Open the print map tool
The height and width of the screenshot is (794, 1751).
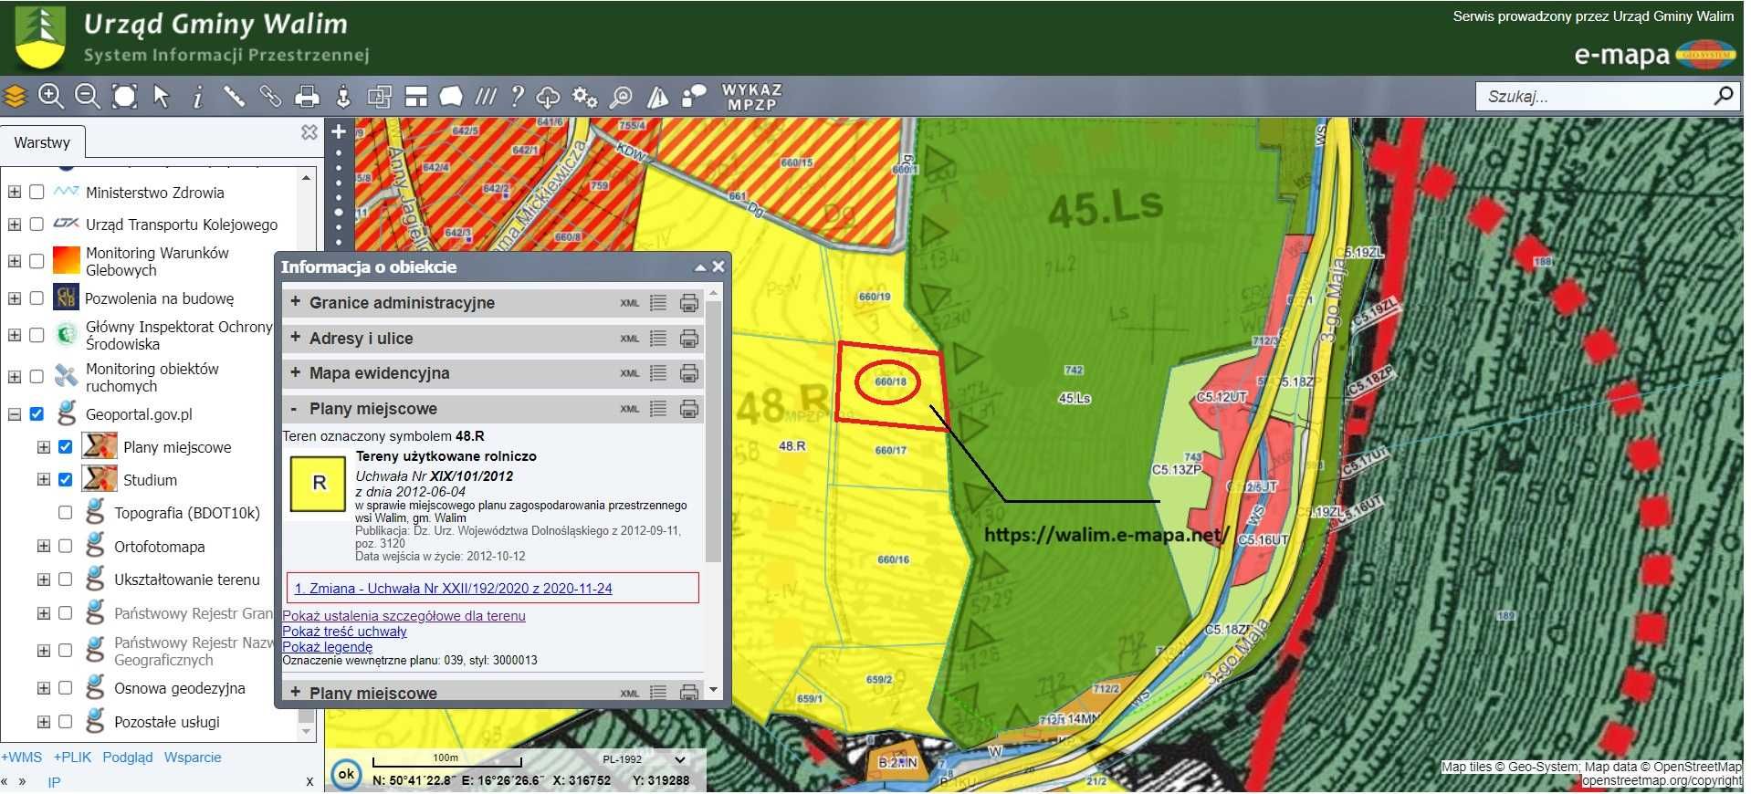point(308,96)
